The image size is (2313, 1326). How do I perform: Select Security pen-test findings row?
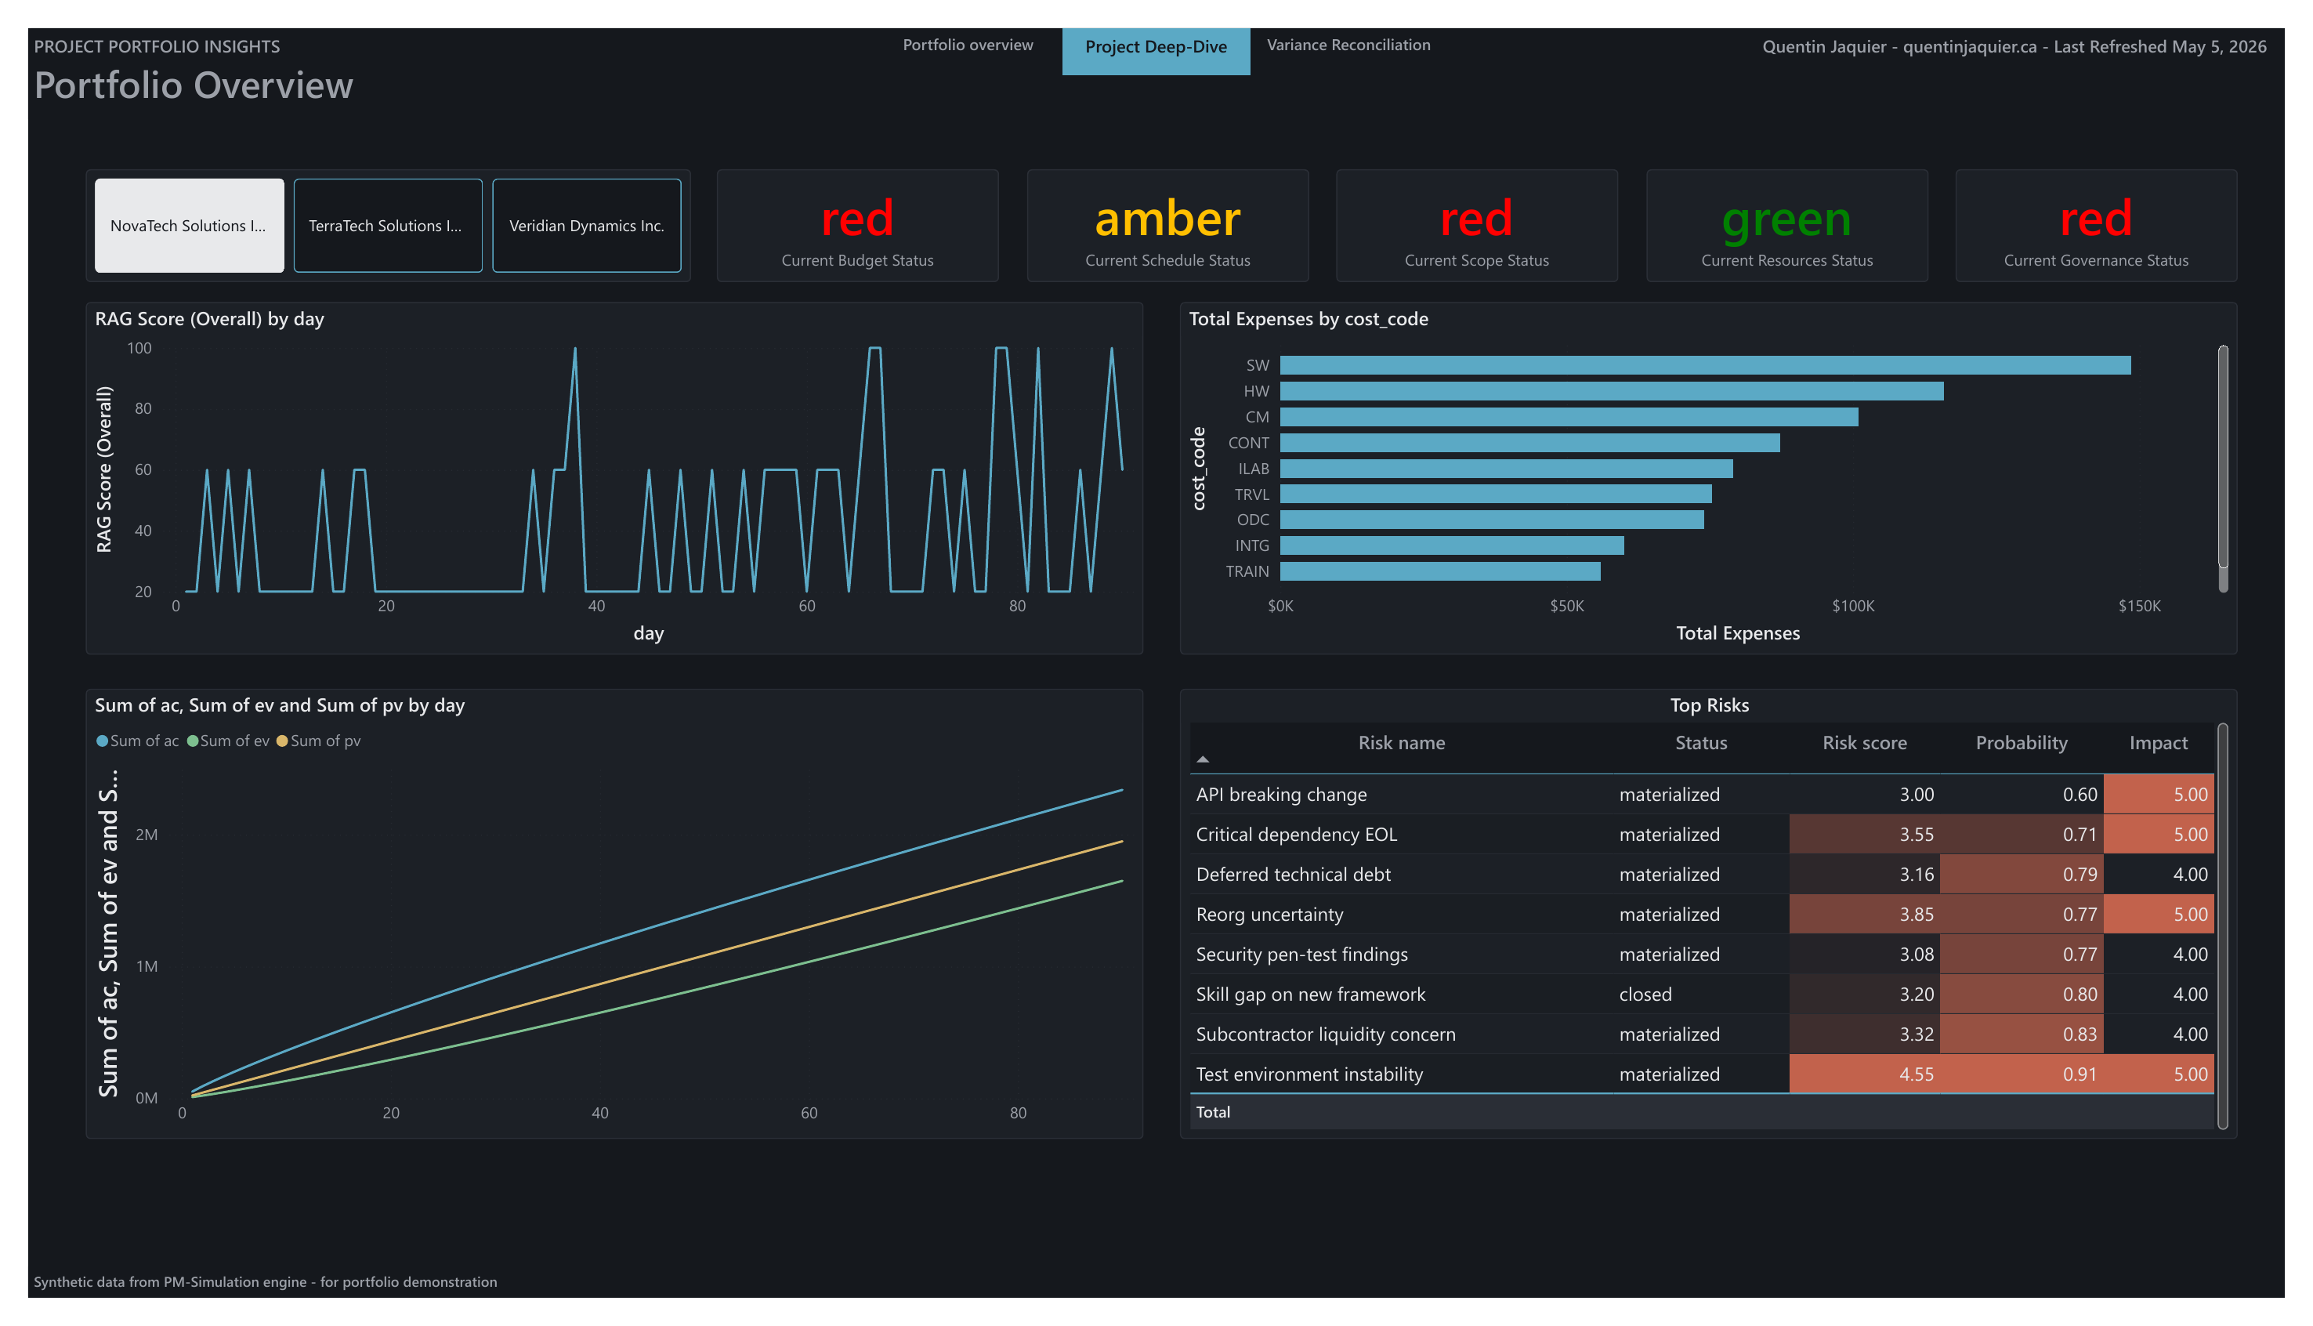[x=1700, y=955]
